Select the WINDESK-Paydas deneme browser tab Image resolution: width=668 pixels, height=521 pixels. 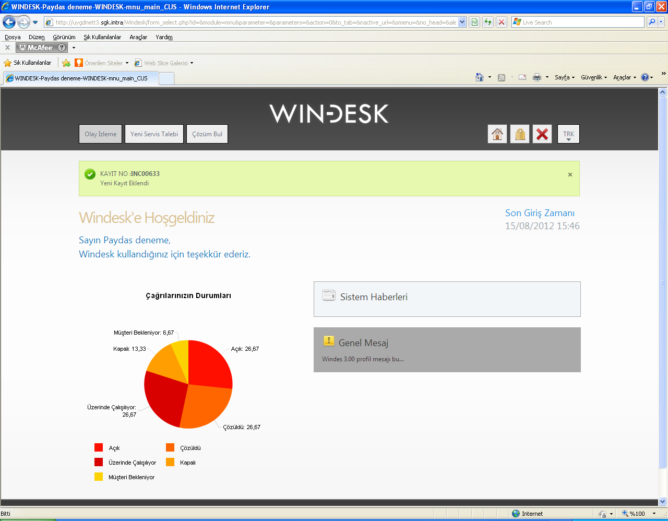pyautogui.click(x=80, y=78)
